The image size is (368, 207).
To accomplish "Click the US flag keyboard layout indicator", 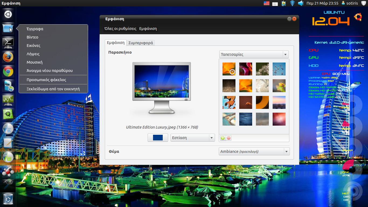I will pyautogui.click(x=266, y=3).
